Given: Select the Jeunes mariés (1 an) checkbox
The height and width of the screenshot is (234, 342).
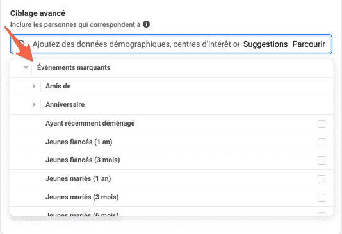Looking at the screenshot, I should 322,180.
